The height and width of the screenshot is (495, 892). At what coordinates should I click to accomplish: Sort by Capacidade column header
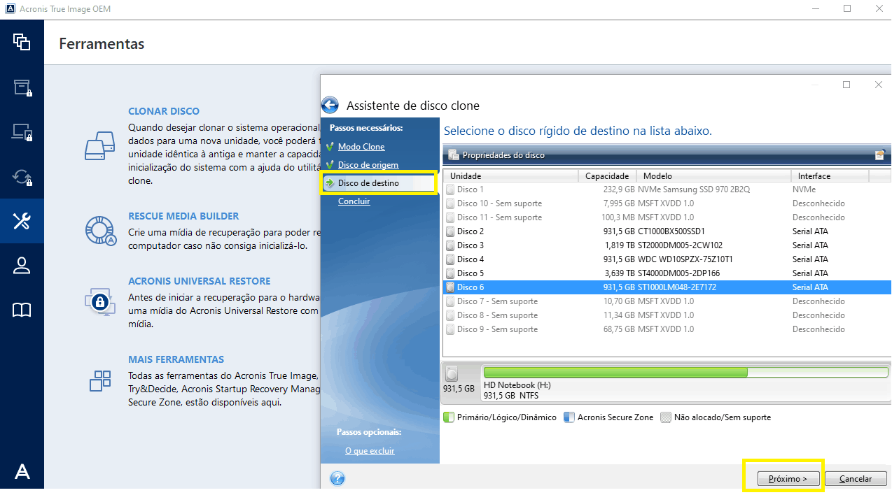pos(608,176)
